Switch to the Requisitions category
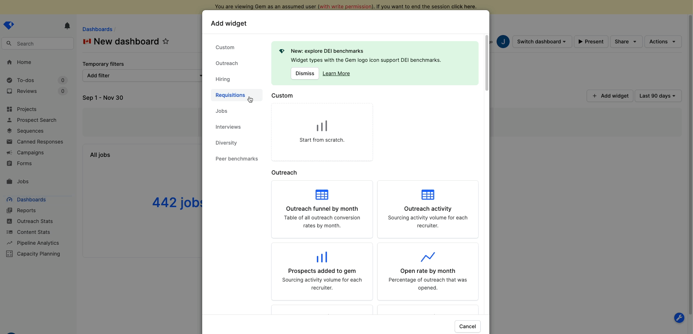This screenshot has width=693, height=334. click(230, 95)
